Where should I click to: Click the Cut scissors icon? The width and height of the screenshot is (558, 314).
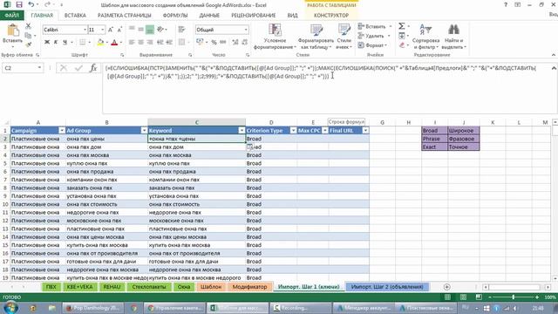[28, 26]
